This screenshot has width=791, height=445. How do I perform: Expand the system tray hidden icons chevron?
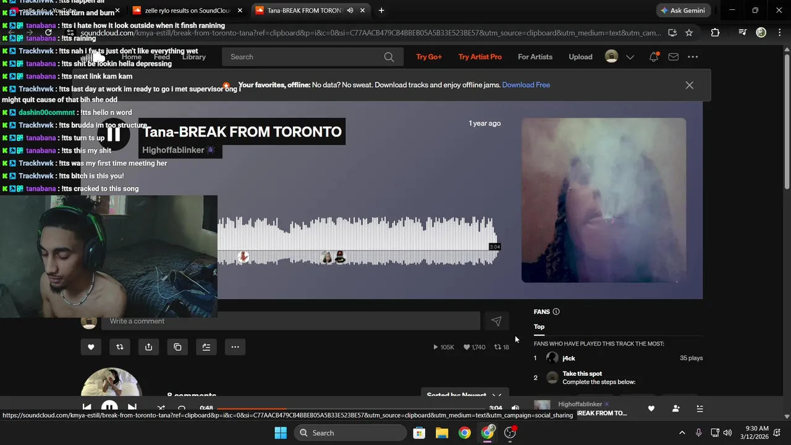(682, 433)
